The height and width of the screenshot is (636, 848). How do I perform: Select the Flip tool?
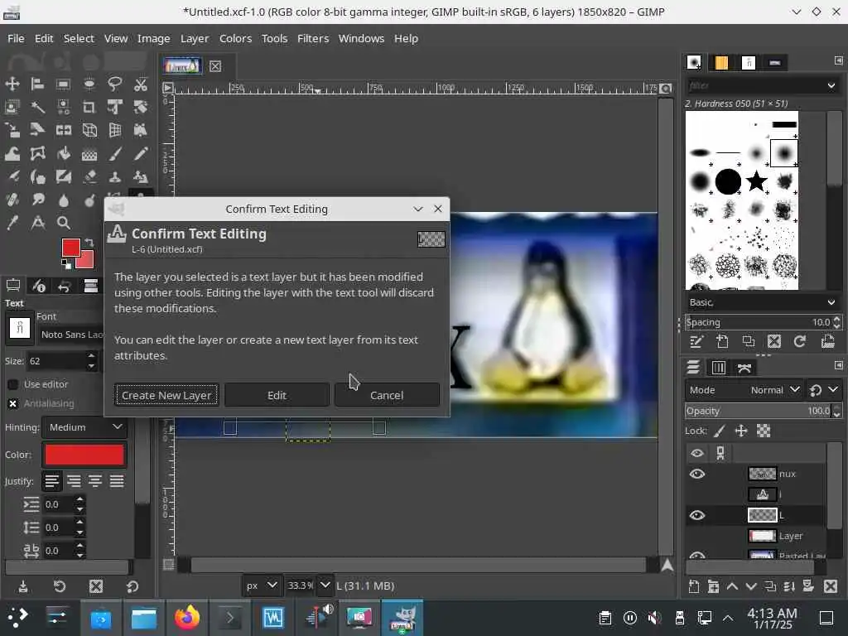[63, 130]
